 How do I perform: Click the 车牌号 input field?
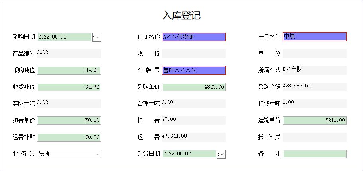(194, 70)
